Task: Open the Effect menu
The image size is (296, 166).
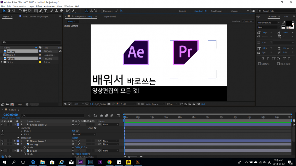Action: [x=39, y=6]
